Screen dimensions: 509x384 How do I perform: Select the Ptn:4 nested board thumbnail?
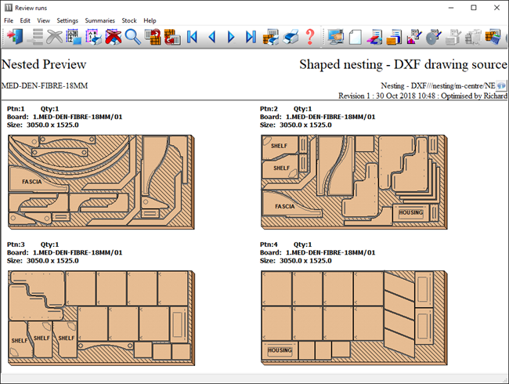[353, 317]
